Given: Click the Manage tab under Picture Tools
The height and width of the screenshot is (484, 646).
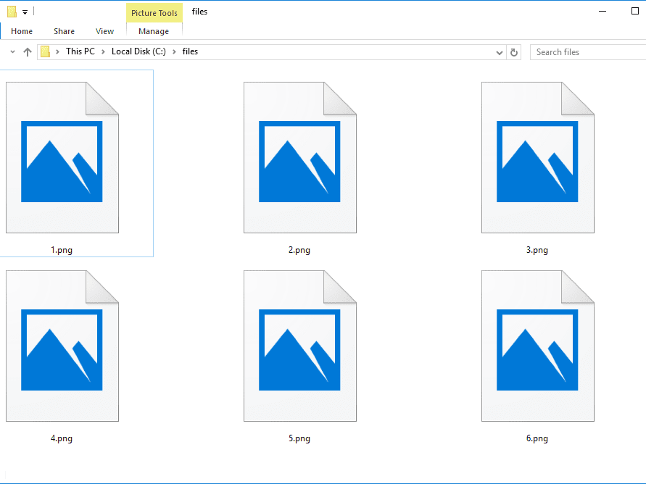Looking at the screenshot, I should coord(154,31).
